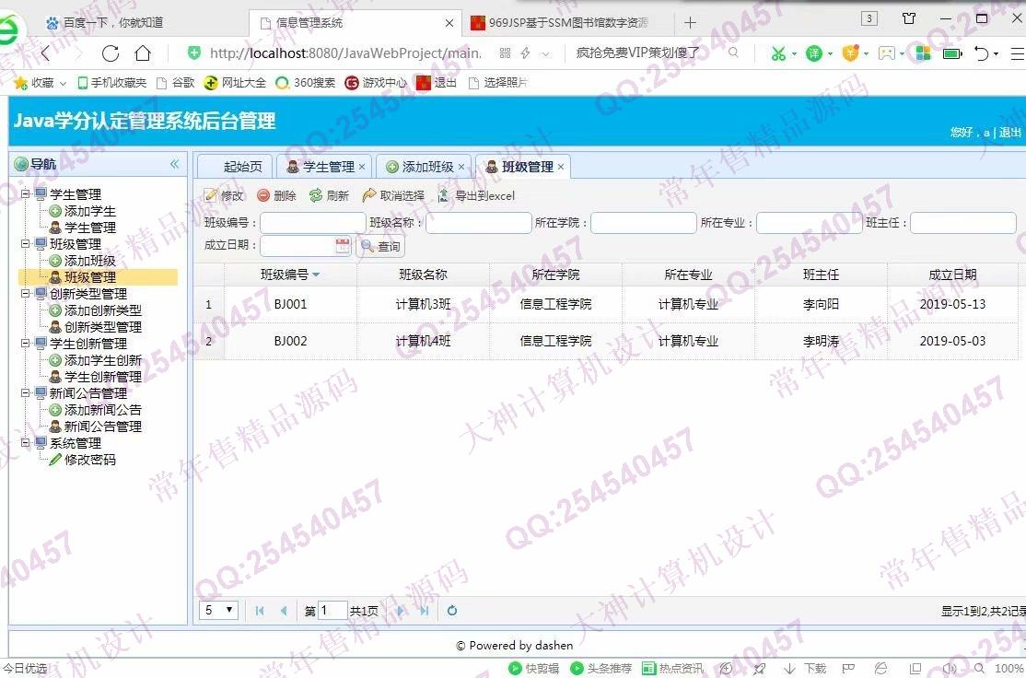This screenshot has width=1026, height=678.
Task: Open 添加新闻公告 in the navigation tree
Action: [x=103, y=410]
